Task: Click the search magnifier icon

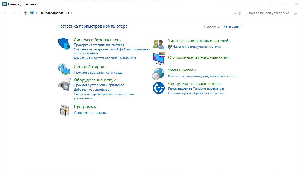Action: 295,13
